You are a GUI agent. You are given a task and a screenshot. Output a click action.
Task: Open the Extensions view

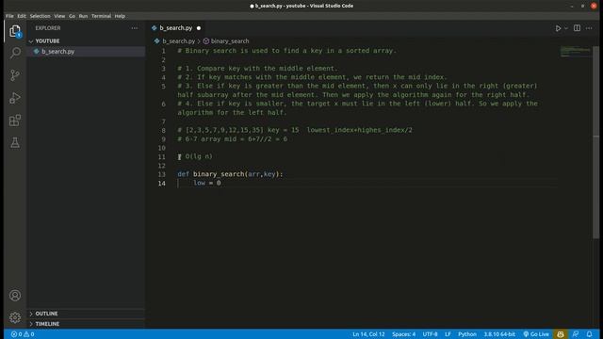(x=15, y=121)
